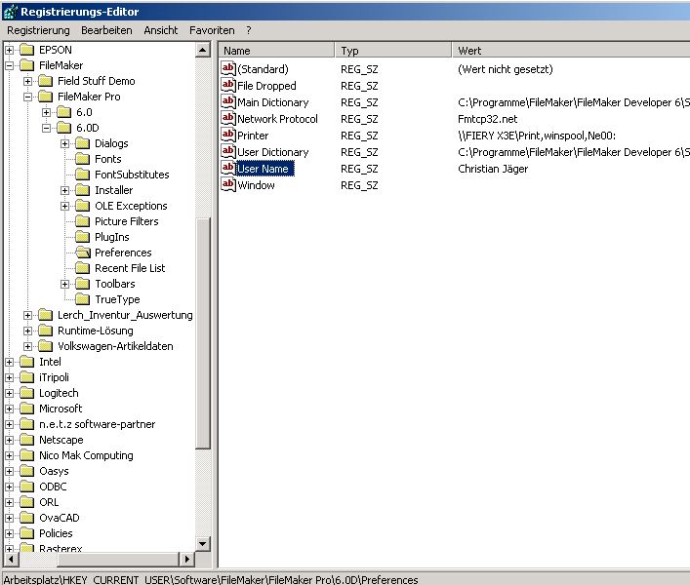Click the Fonts folder icon
The height and width of the screenshot is (585, 690).
pyautogui.click(x=82, y=159)
